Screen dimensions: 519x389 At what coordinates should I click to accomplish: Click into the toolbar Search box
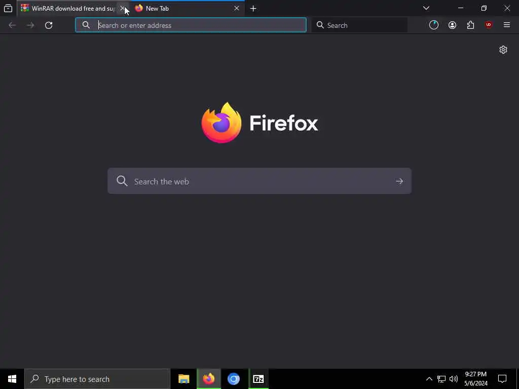point(360,25)
